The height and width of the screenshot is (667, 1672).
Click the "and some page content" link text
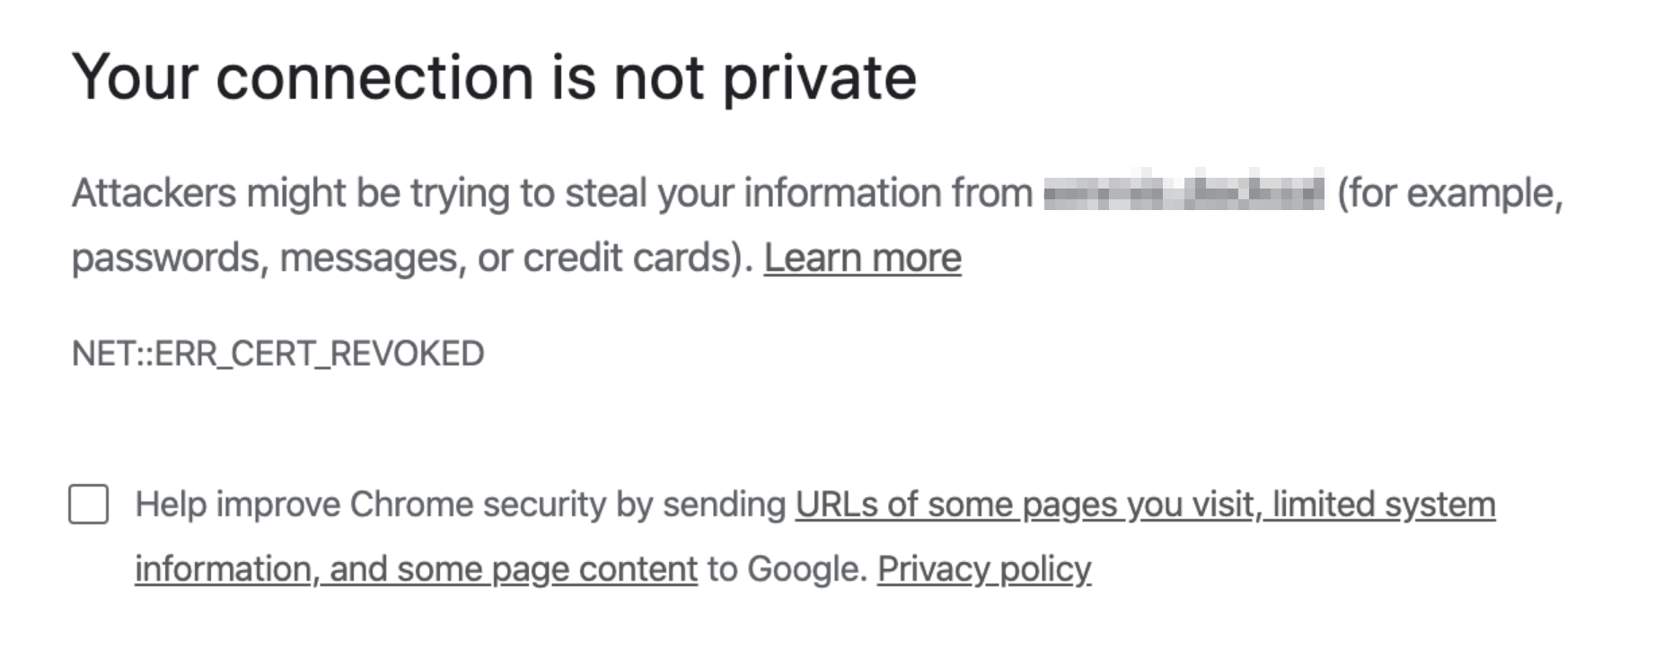pyautogui.click(x=514, y=569)
